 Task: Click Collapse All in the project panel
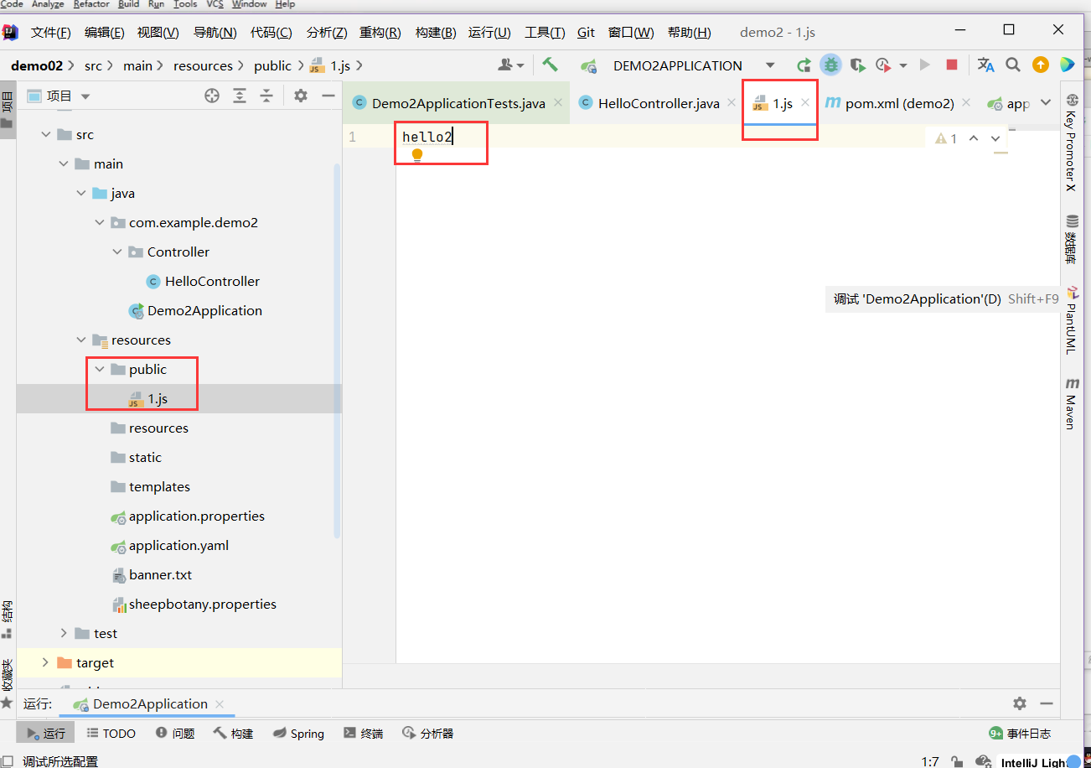pyautogui.click(x=266, y=96)
